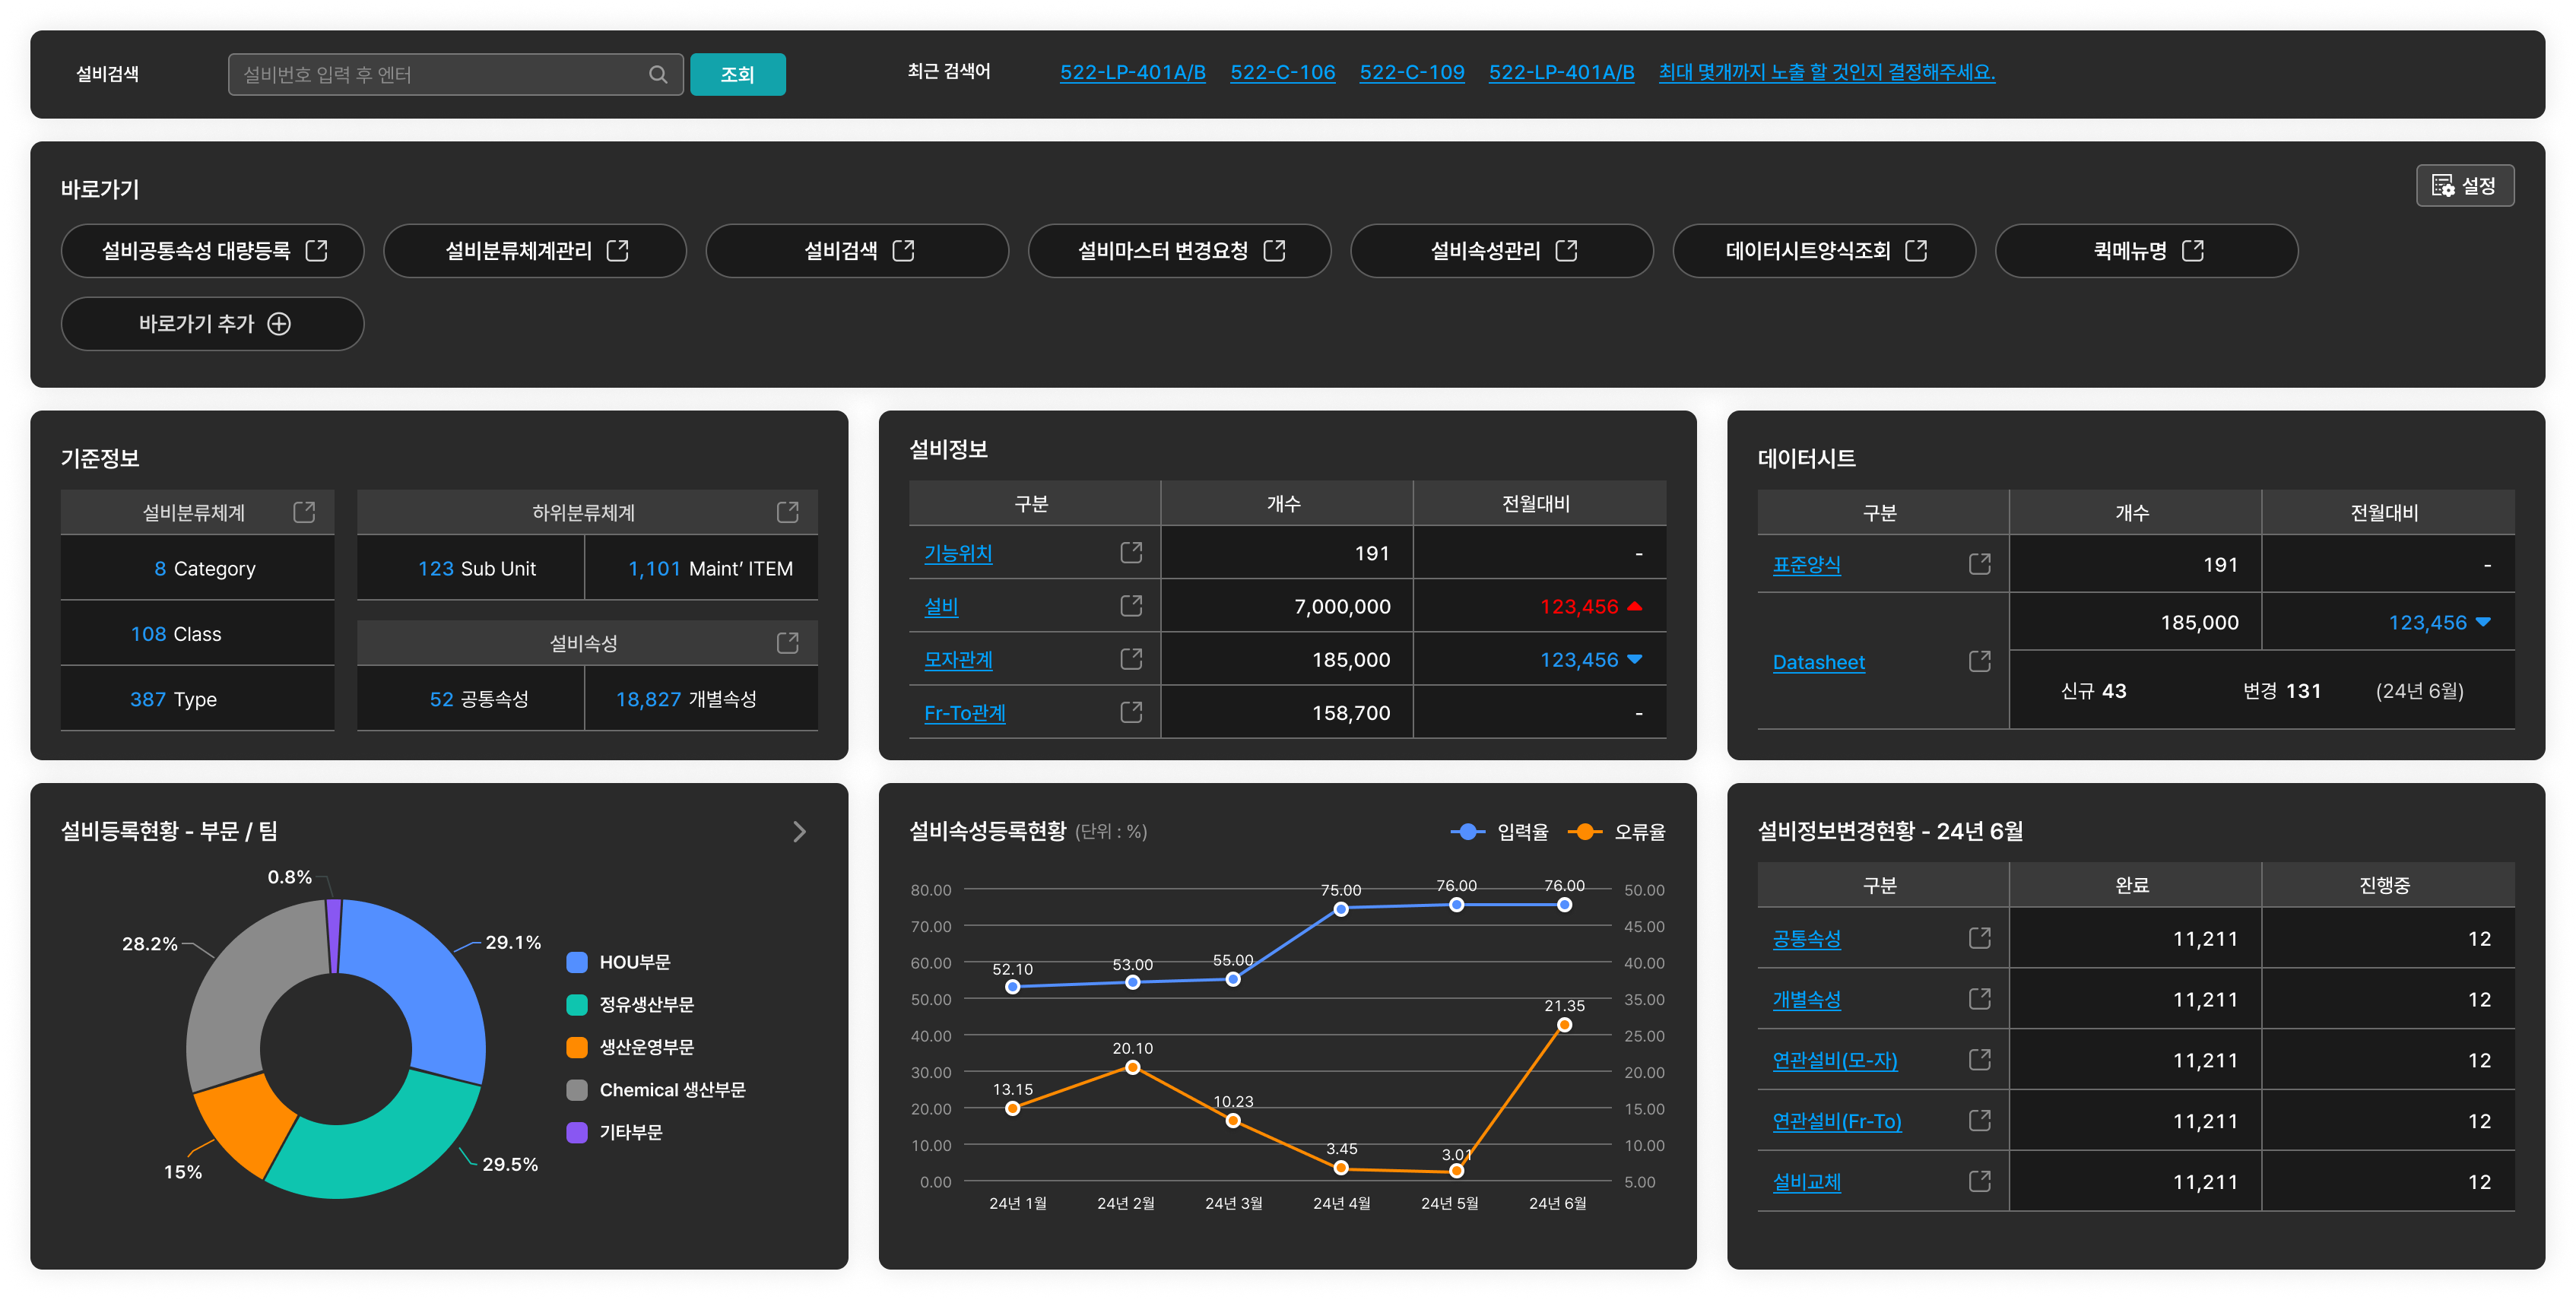Image resolution: width=2576 pixels, height=1300 pixels.
Task: Click the open icon in Fr-To관계 row
Action: (1131, 711)
